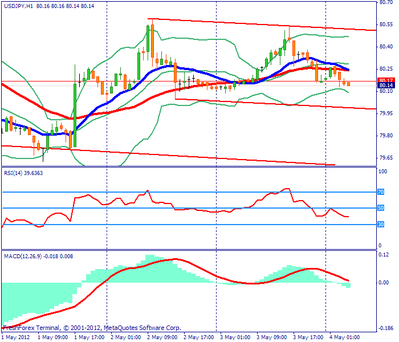Click the last orange candle at chart's right edge
Screen dimensions: 399x342
coord(349,84)
